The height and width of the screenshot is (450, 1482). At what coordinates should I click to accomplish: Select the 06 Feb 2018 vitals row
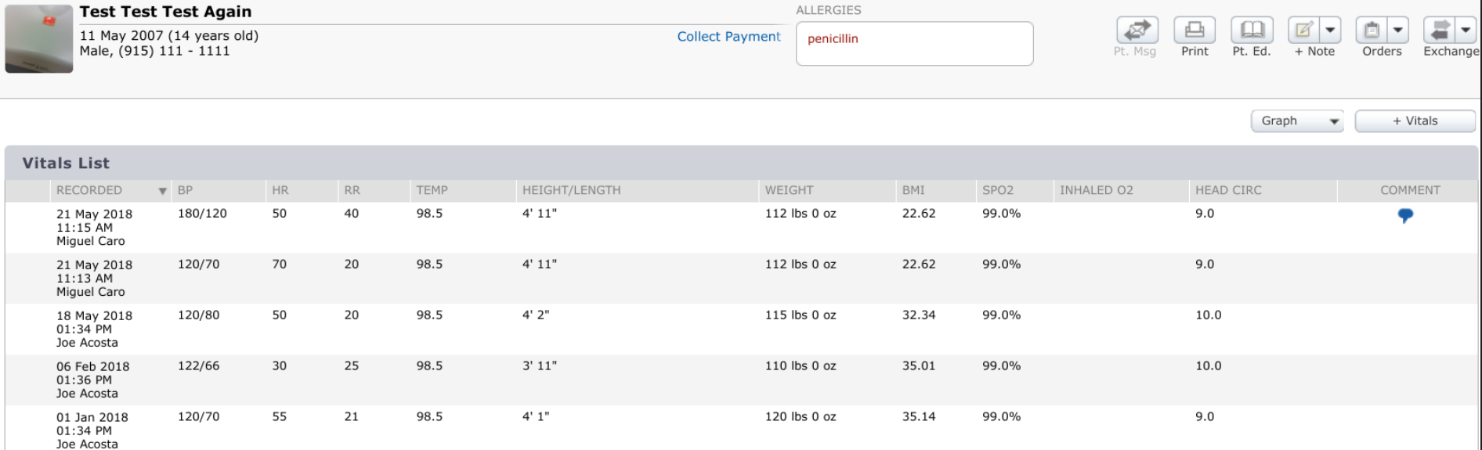741,380
